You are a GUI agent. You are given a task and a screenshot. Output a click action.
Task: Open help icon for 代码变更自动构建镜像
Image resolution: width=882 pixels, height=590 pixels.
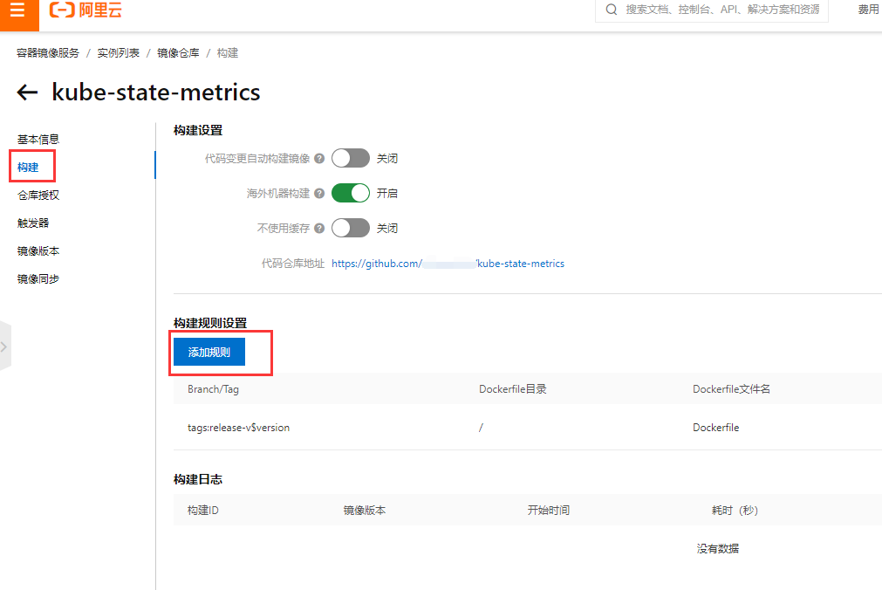(x=318, y=158)
